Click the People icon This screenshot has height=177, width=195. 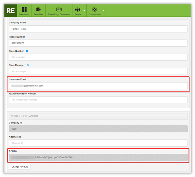(x=78, y=9)
